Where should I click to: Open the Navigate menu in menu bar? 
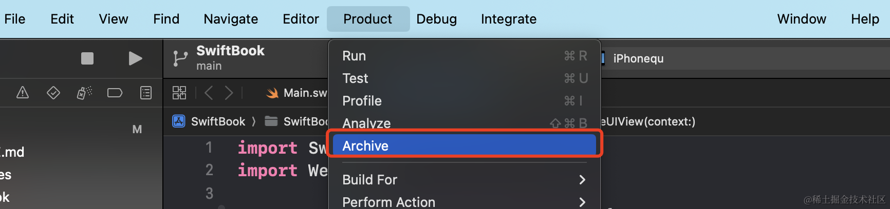(231, 19)
